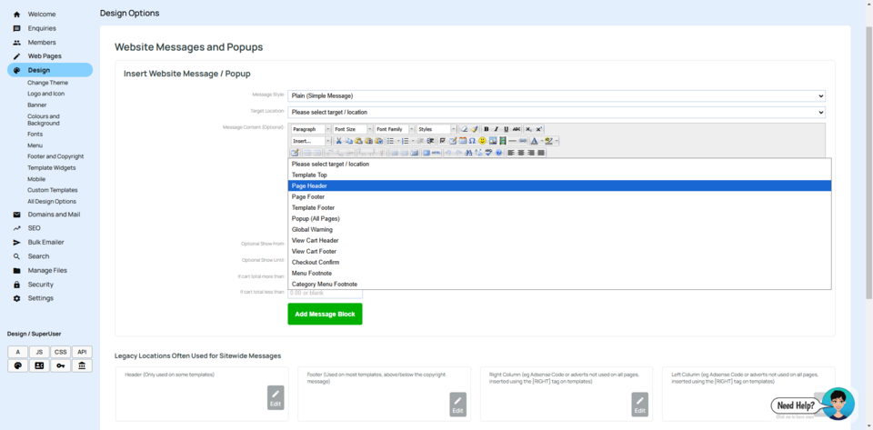
Task: Toggle bold formatting in the editor toolbar
Action: click(487, 129)
